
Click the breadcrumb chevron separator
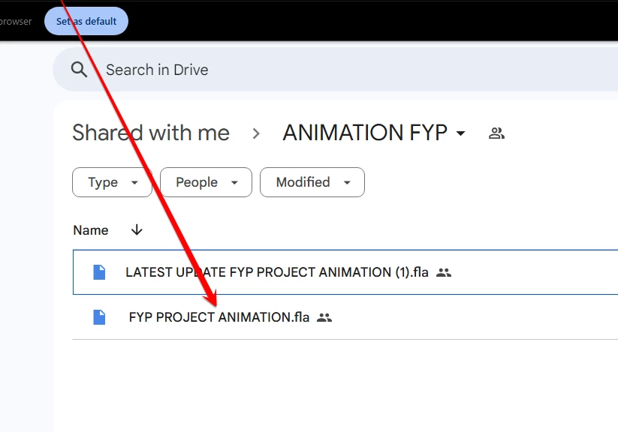click(256, 133)
